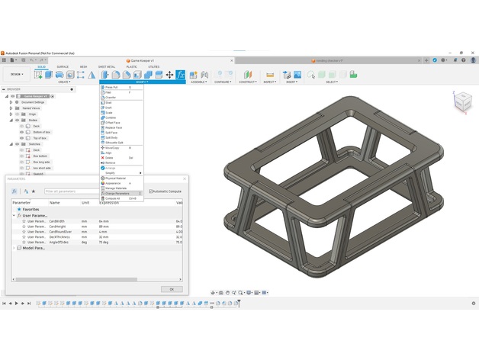Expand the Model Parameters group

[x=14, y=248]
